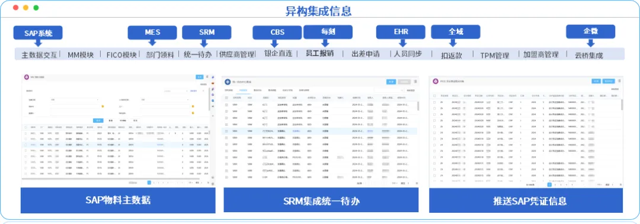Select the underlined active tab in SRM集成统一待办 screenshot
Viewport: 640px width, 224px height.
tap(244, 90)
